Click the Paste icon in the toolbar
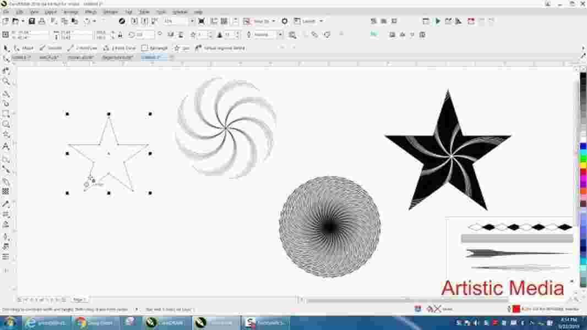 pyautogui.click(x=75, y=21)
